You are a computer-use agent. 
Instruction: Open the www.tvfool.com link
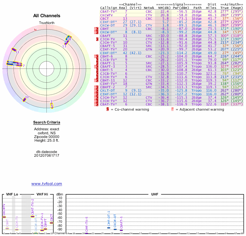(x=47, y=184)
